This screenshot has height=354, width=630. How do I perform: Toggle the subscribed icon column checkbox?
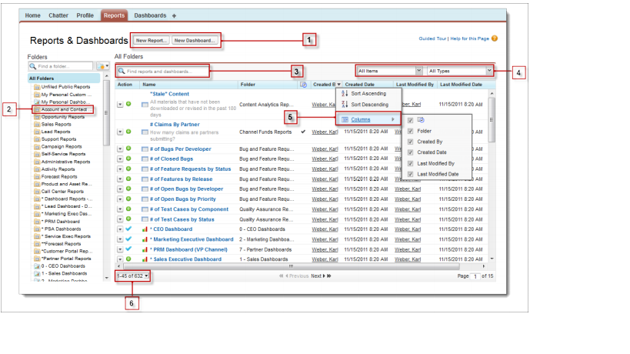410,120
